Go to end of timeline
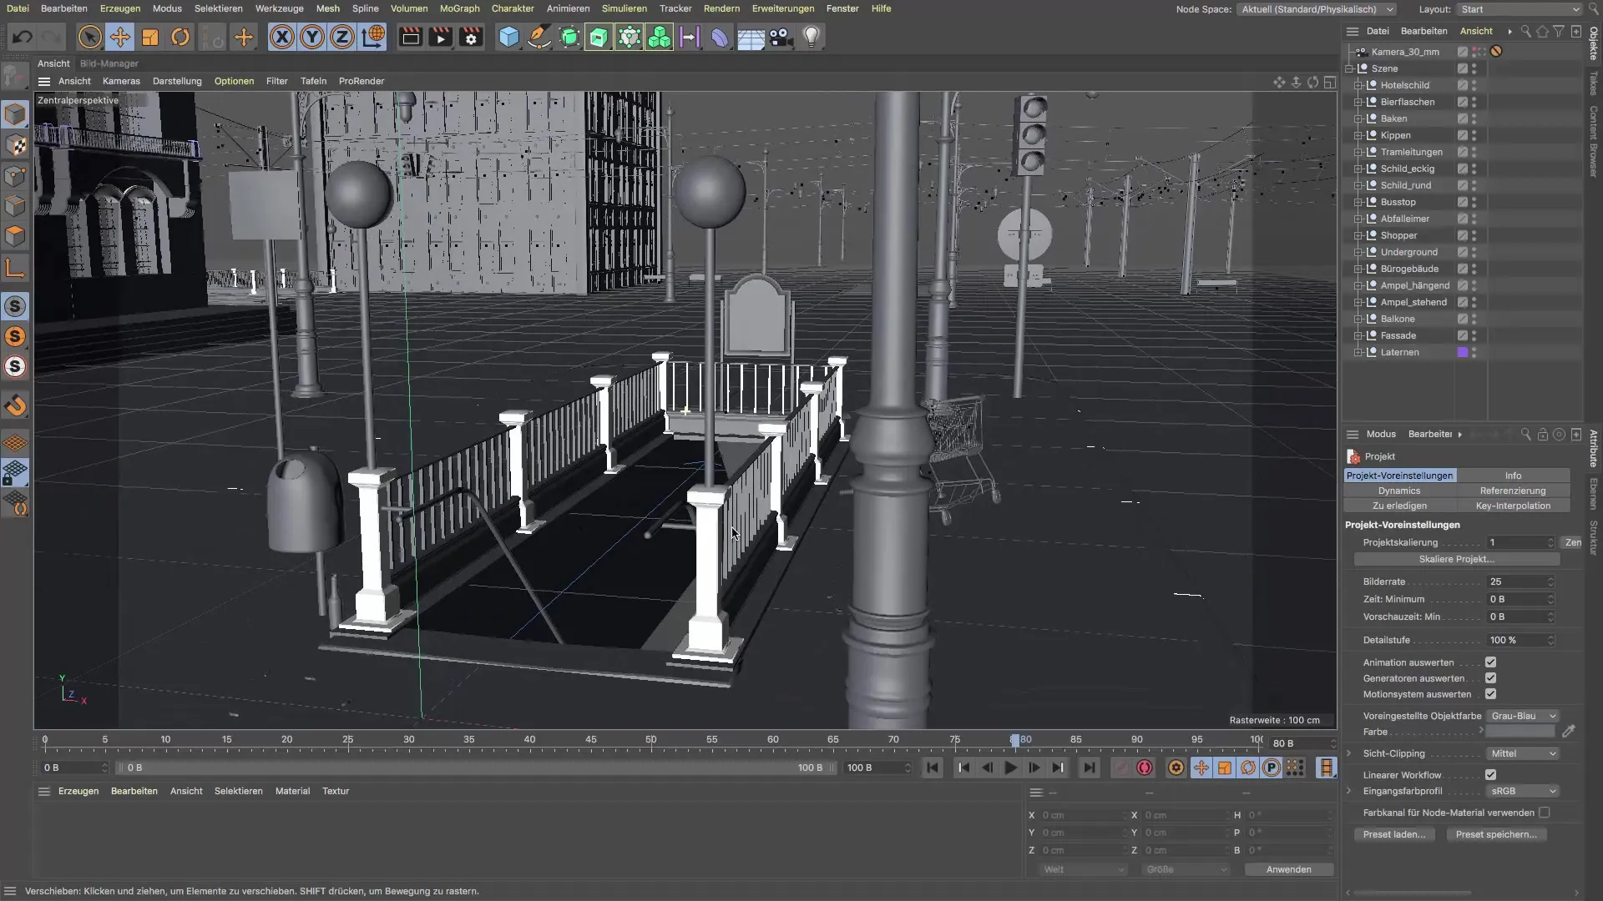The height and width of the screenshot is (901, 1603). coord(1089,768)
